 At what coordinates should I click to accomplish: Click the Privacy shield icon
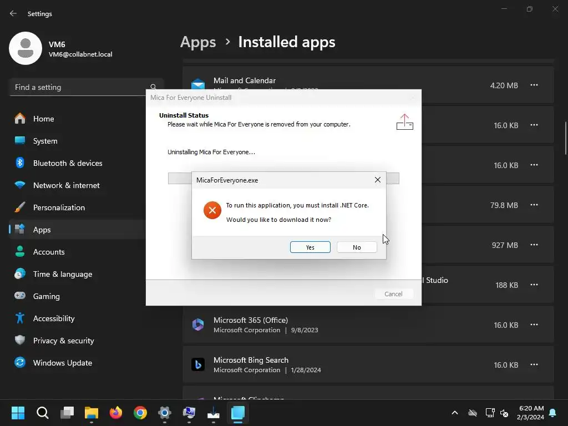pos(20,340)
